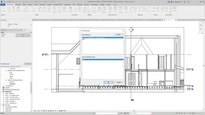Select the Railing tool
Image resolution: width=205 pixels, height=115 pixels.
pos(70,9)
